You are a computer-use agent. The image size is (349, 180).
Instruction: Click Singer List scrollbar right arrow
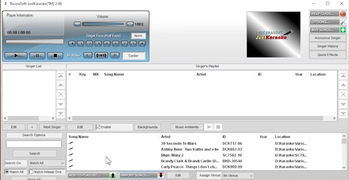[53, 118]
